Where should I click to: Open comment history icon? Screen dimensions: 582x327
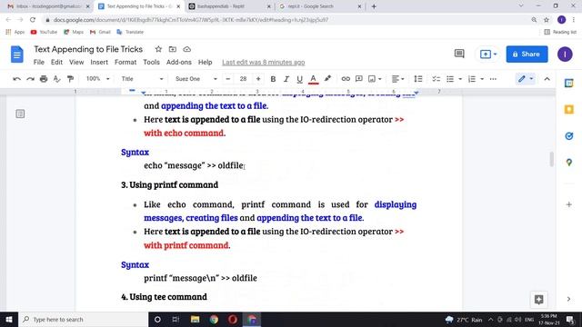[459, 54]
